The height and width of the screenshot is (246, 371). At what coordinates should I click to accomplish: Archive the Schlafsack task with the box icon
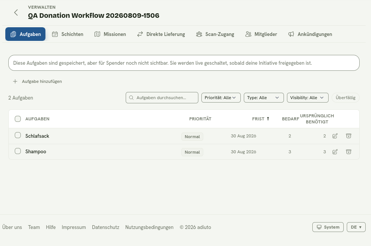coord(349,136)
